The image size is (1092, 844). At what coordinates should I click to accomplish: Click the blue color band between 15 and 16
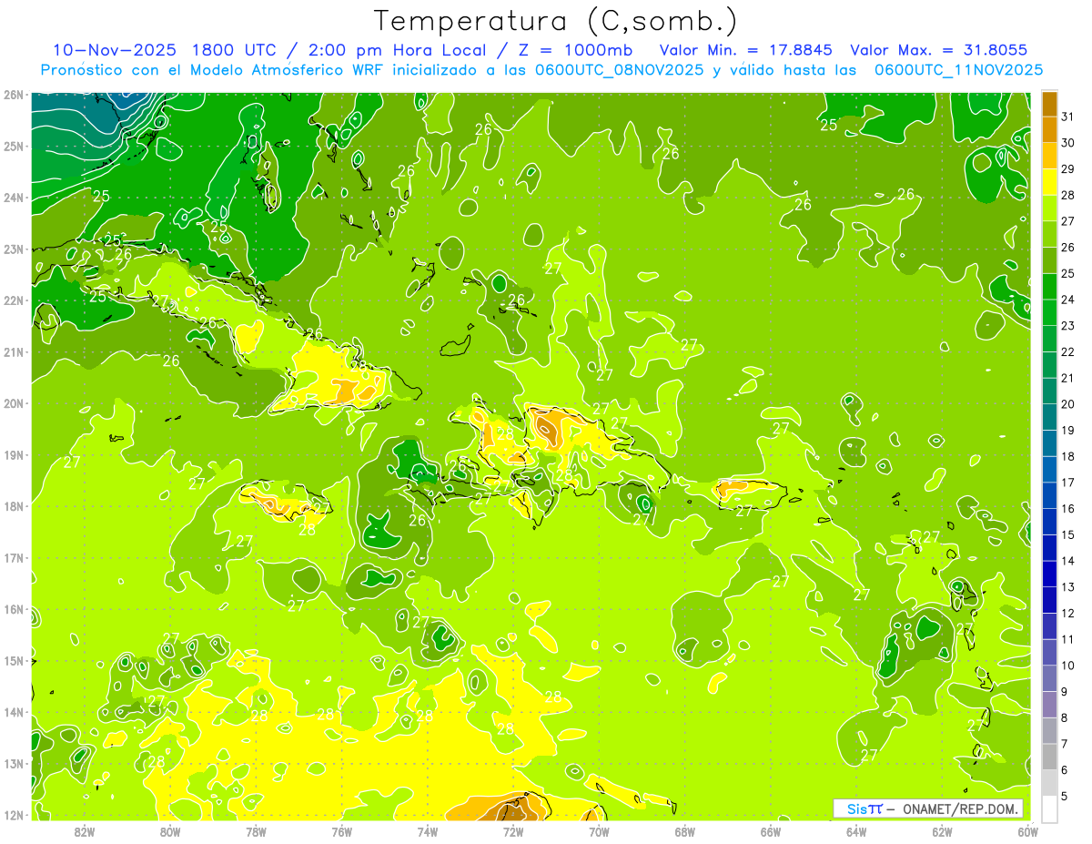pos(1049,522)
